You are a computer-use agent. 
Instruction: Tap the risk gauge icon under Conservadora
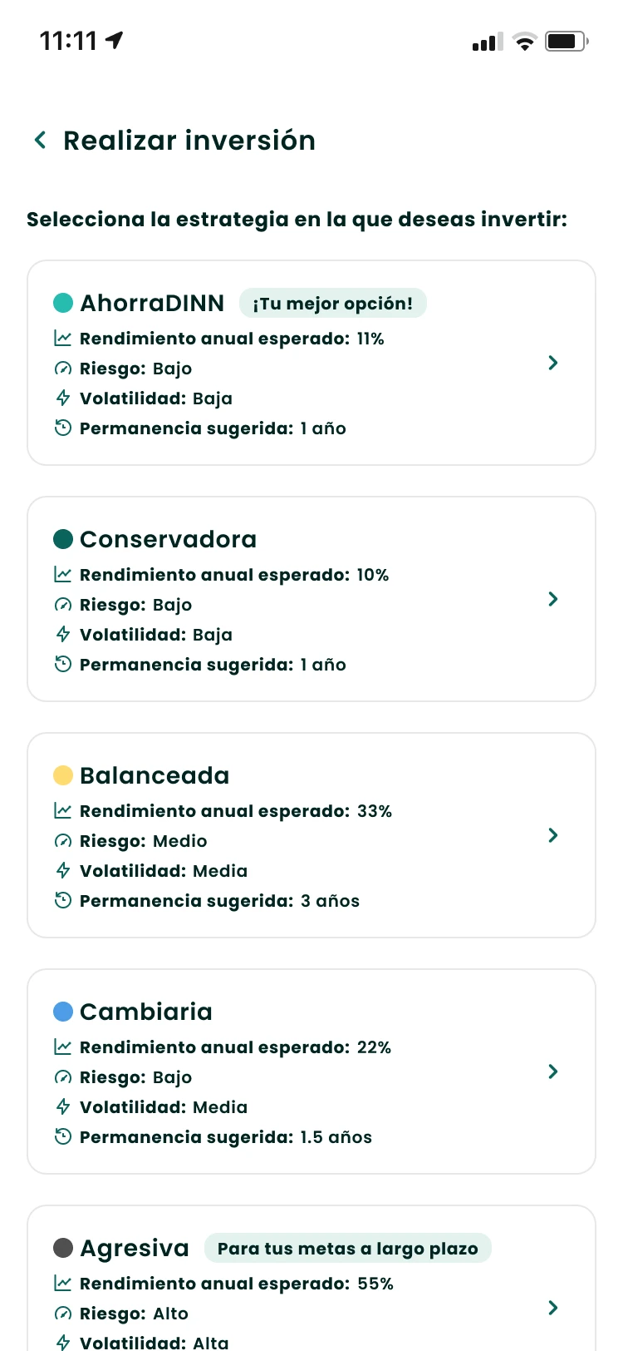pyautogui.click(x=62, y=605)
